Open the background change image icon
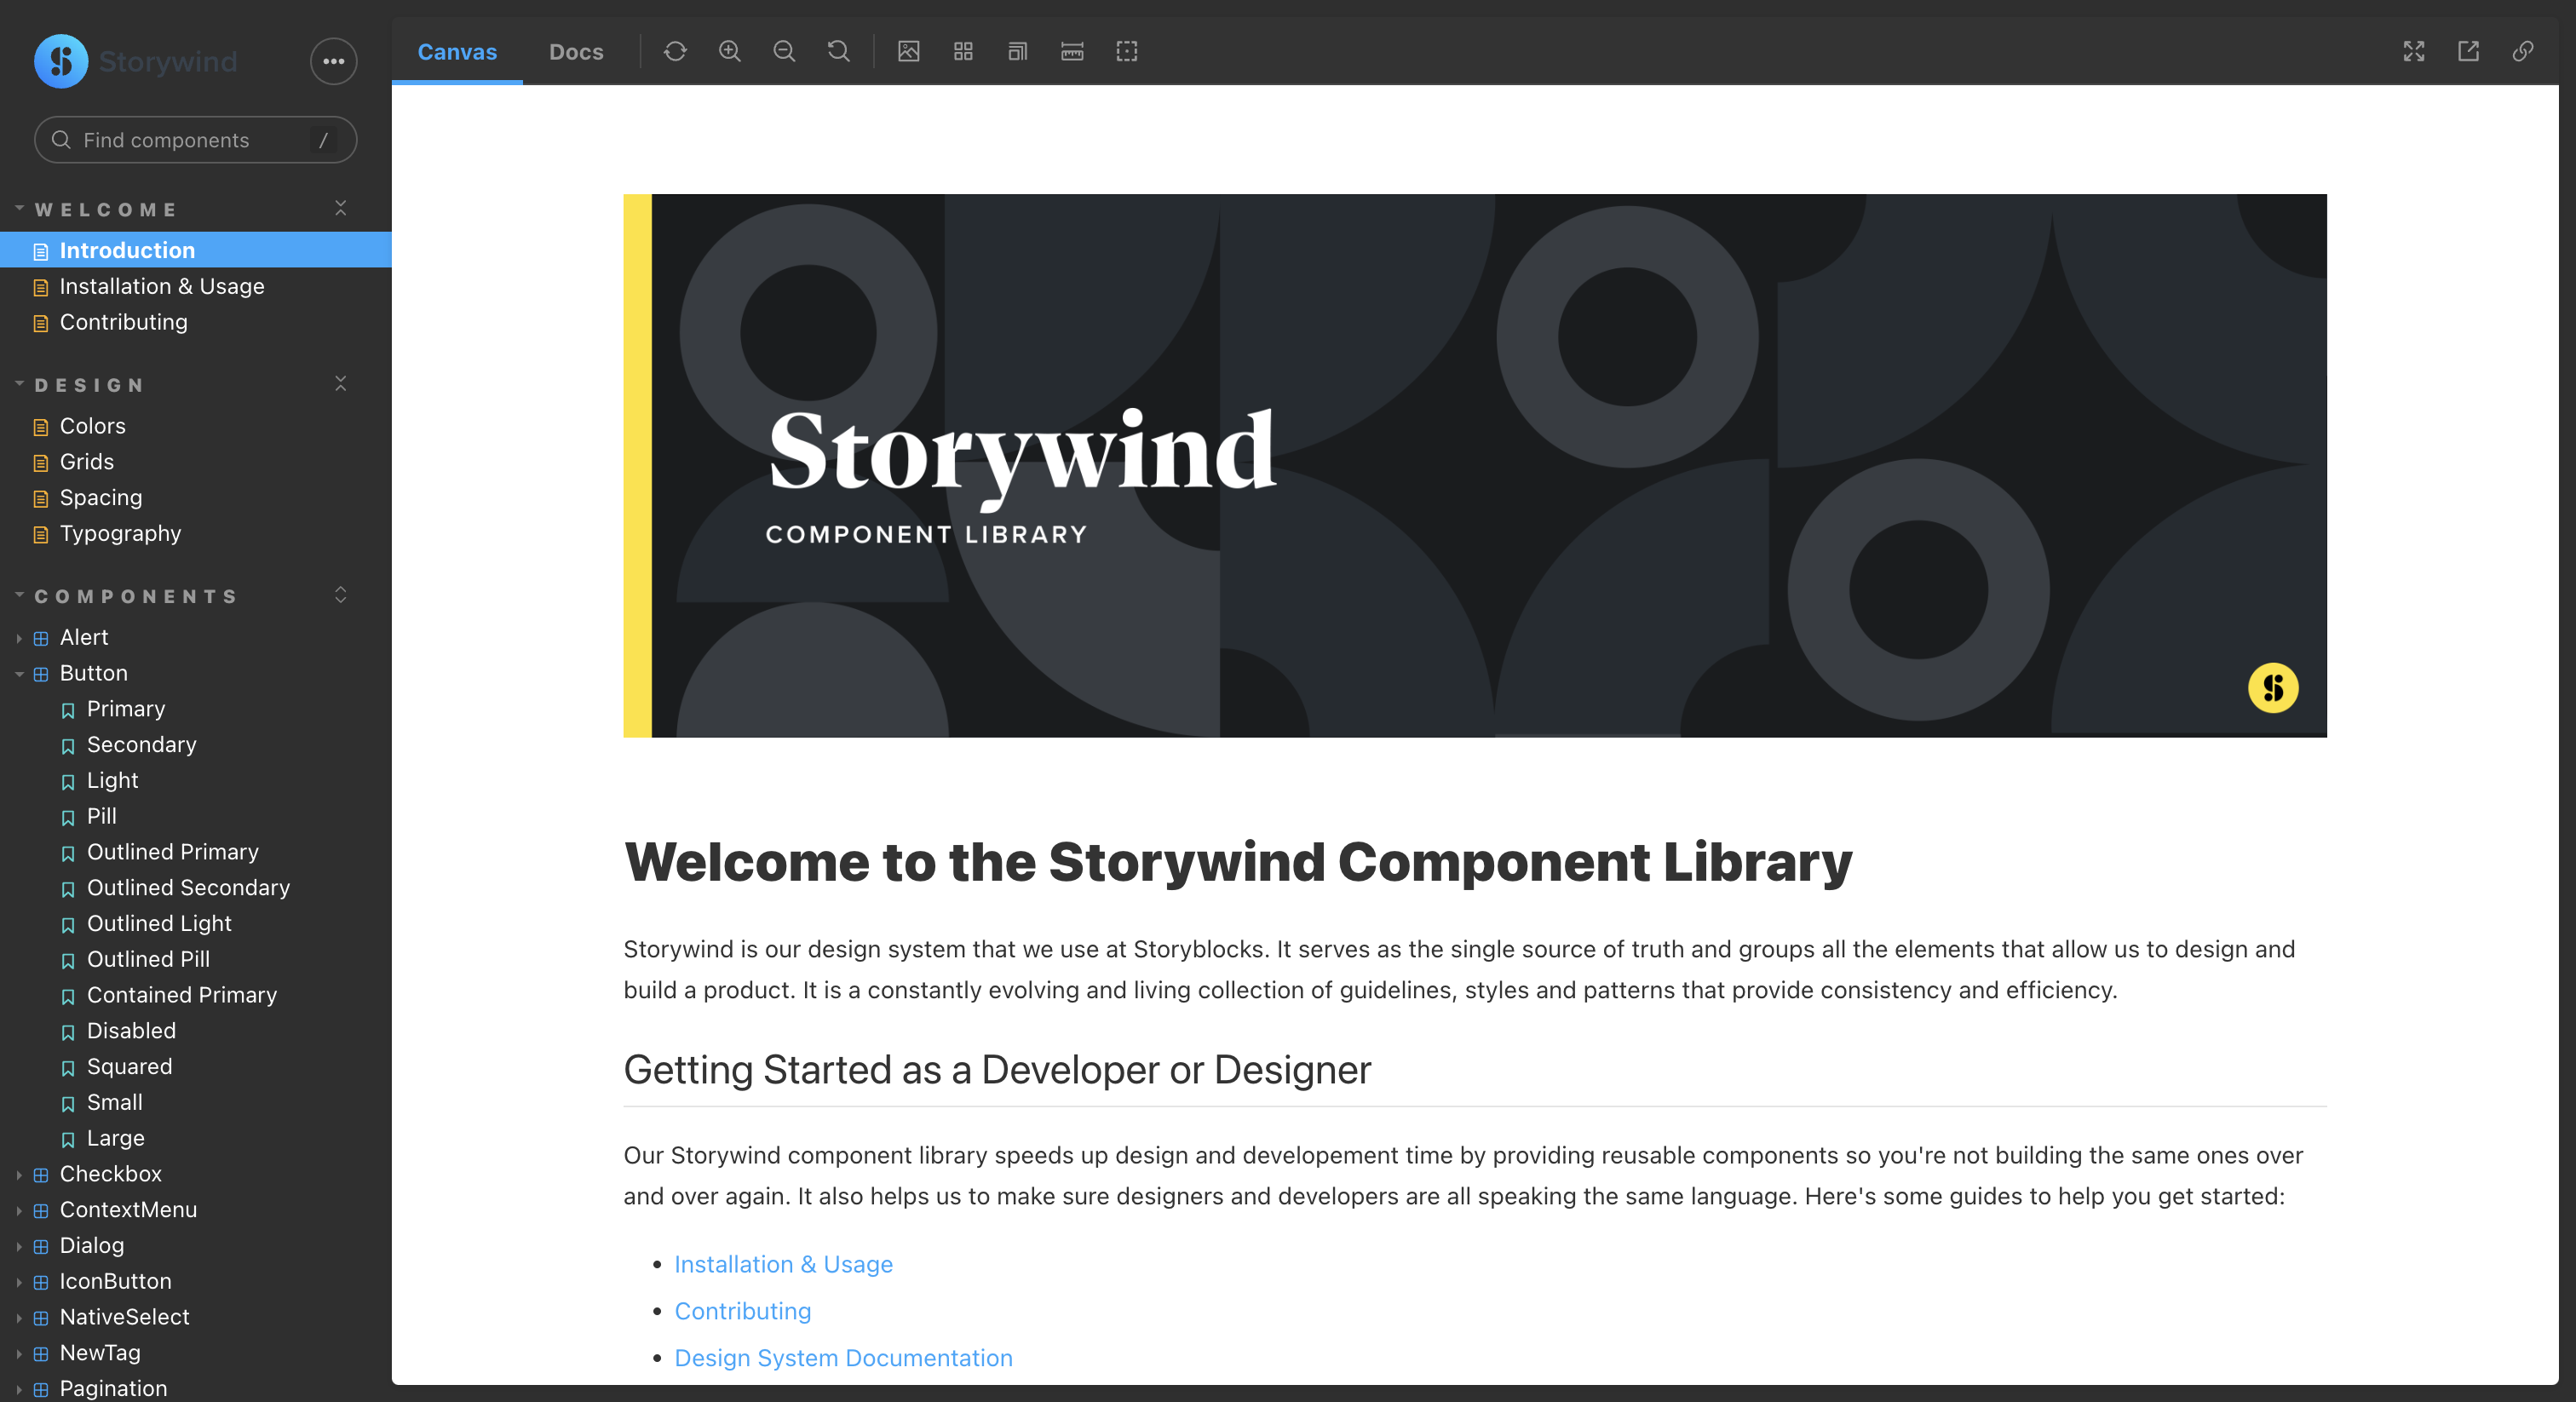 coord(908,51)
